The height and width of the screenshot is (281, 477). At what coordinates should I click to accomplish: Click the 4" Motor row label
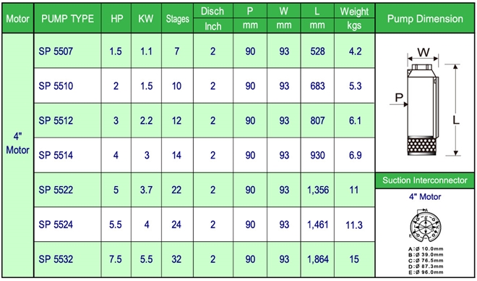(17, 143)
